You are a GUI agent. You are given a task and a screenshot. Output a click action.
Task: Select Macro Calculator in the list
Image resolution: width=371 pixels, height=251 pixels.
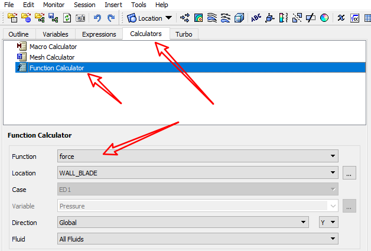pos(53,47)
